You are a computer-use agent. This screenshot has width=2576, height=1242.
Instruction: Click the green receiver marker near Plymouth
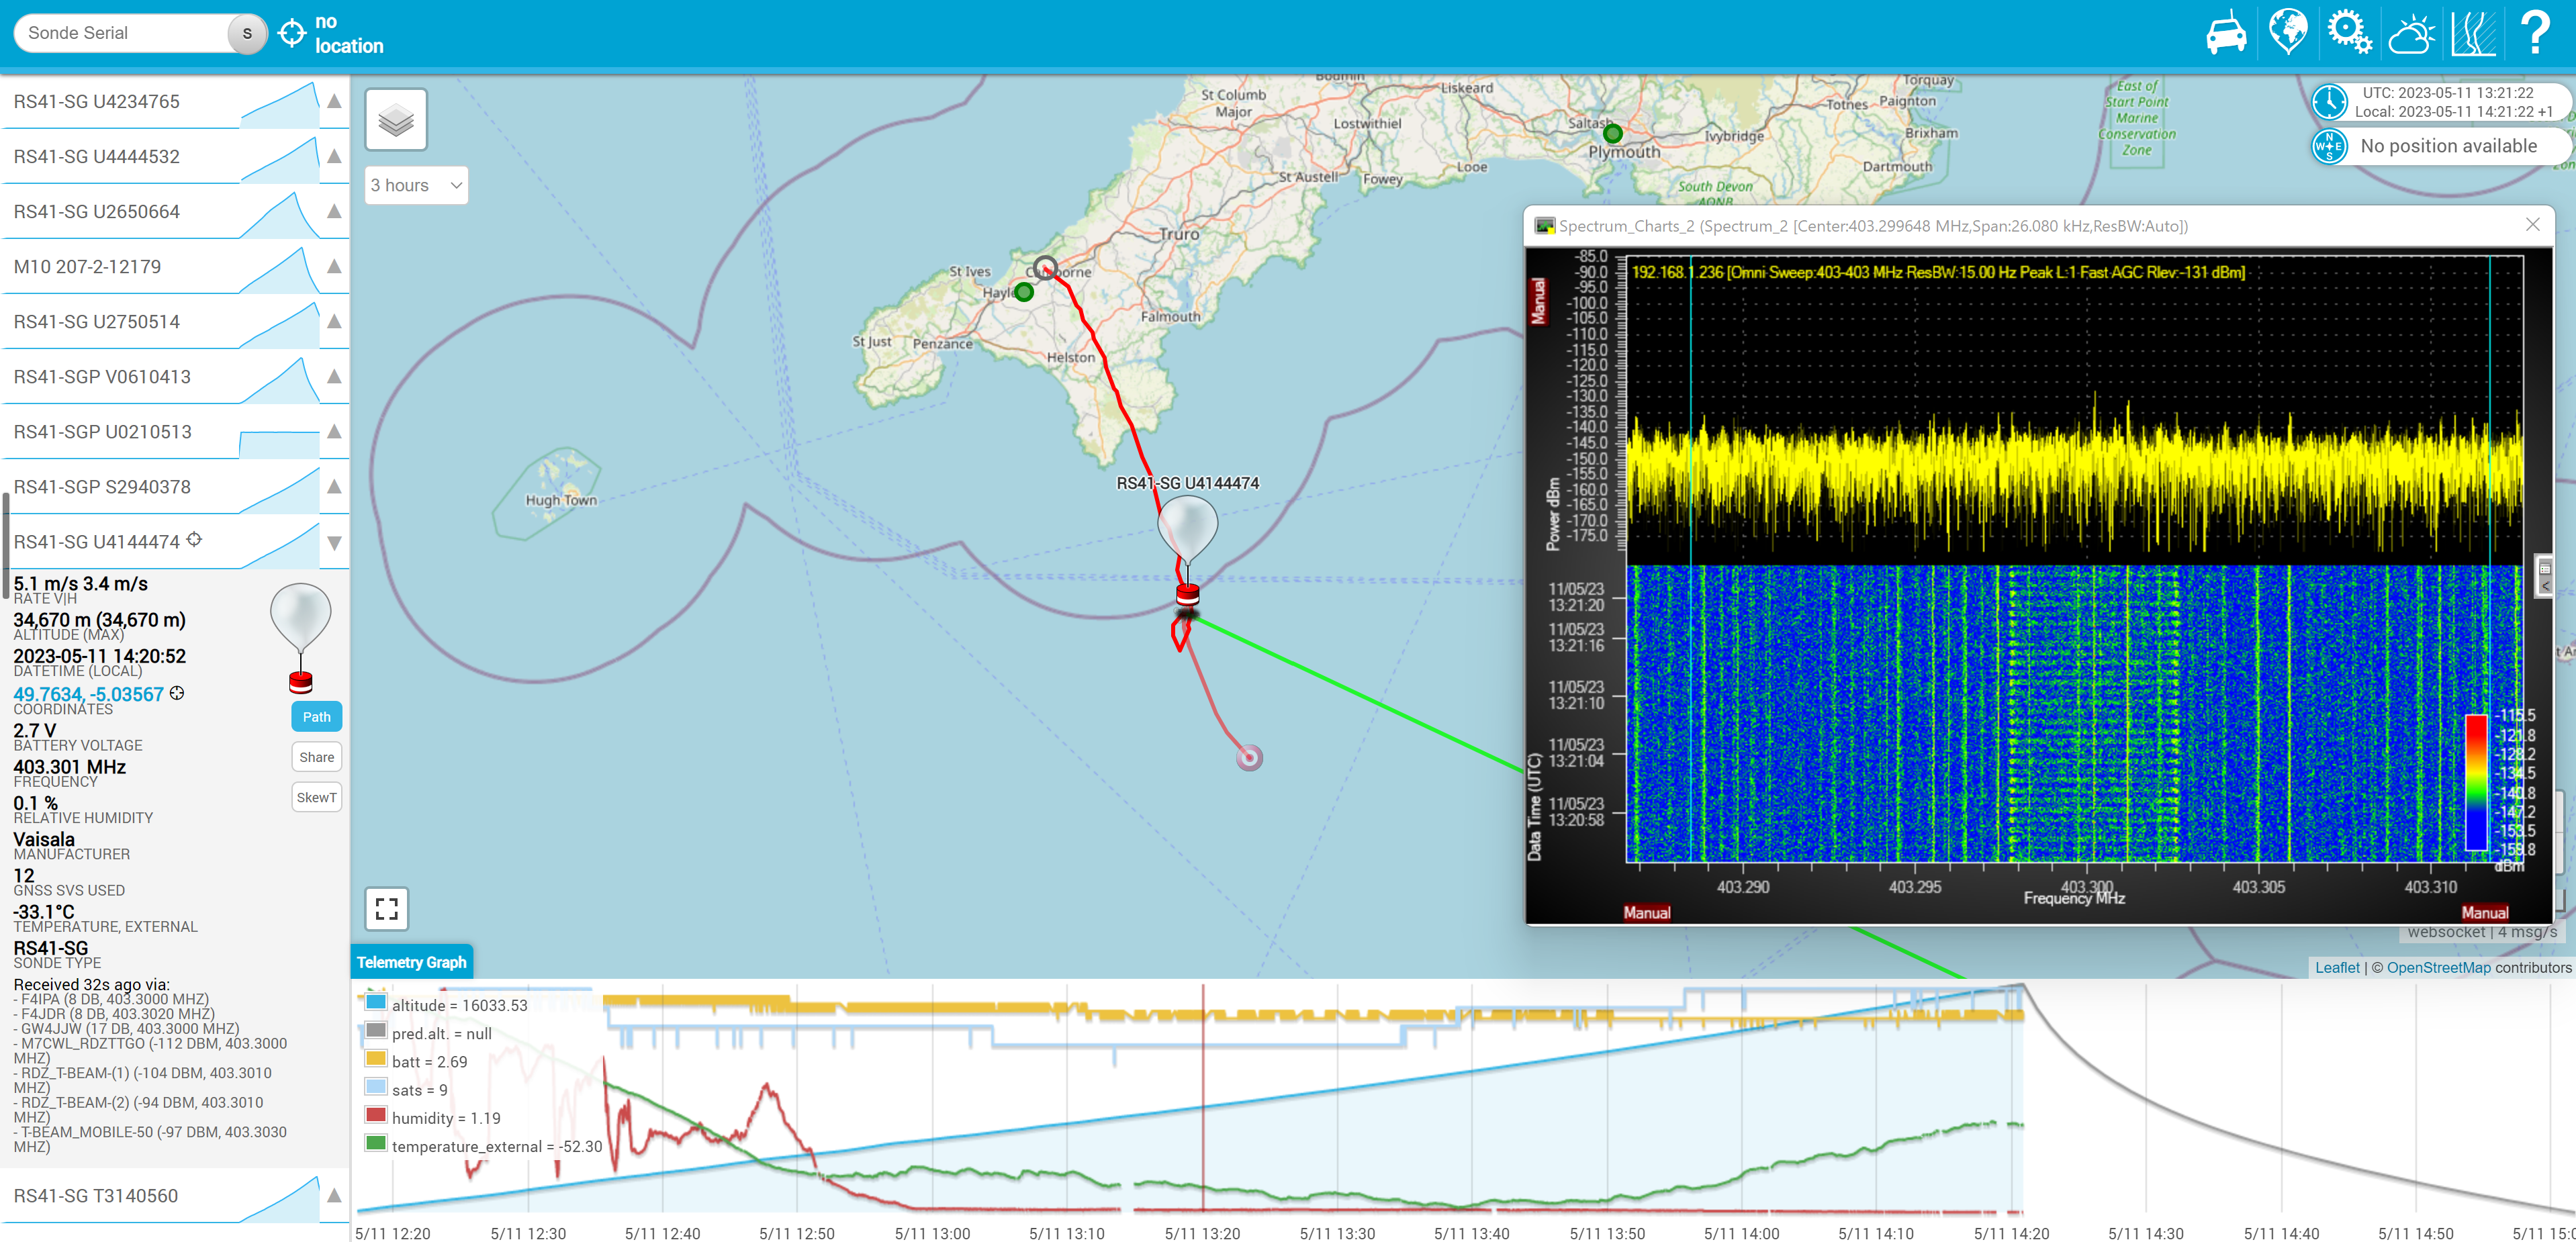(x=1612, y=133)
